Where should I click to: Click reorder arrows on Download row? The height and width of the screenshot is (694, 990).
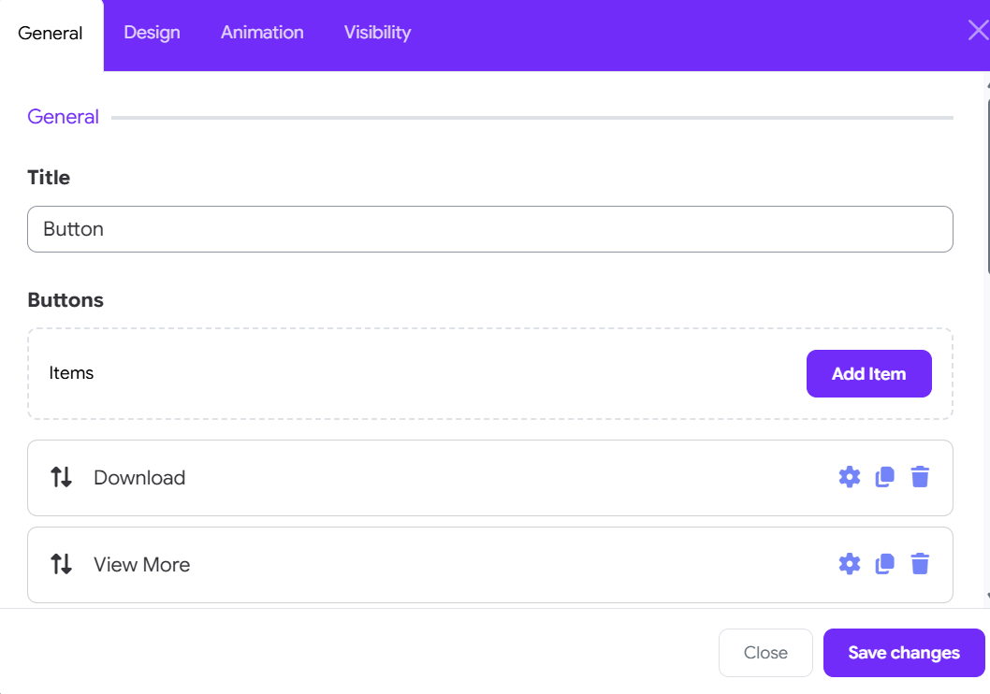[61, 477]
